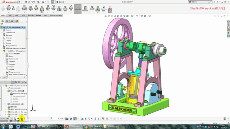Click the Rebuild traffic light icon
The image size is (230, 129).
pos(57,2)
